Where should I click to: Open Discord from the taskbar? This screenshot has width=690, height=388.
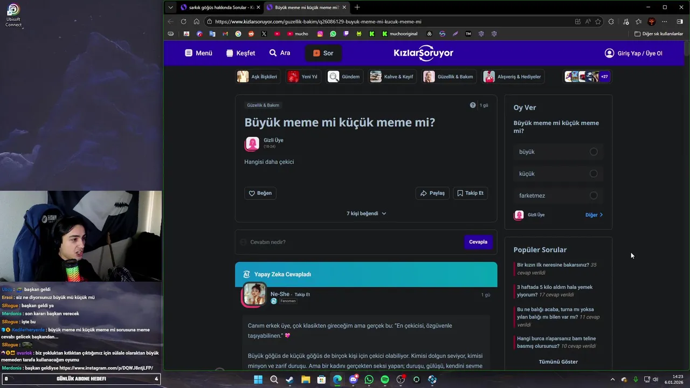point(353,379)
